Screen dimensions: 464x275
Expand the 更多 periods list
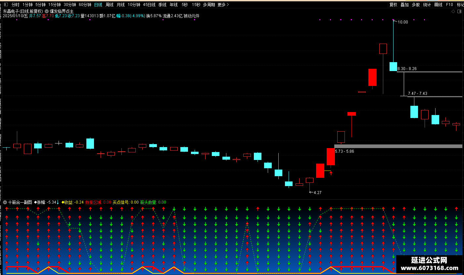tap(223, 5)
